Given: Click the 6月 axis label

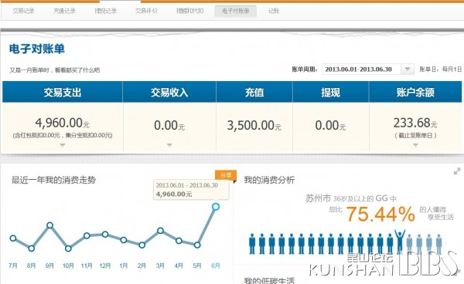Looking at the screenshot, I should point(216,265).
